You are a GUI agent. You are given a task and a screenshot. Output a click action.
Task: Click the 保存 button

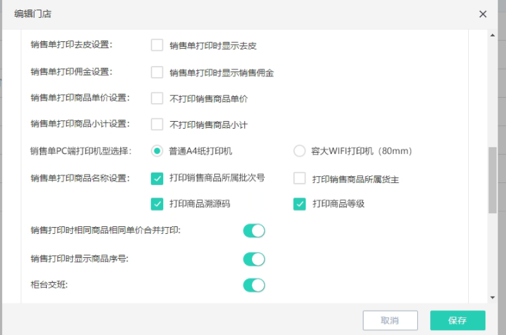click(458, 321)
